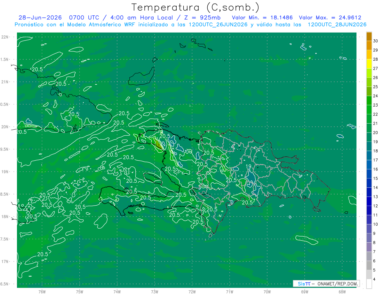This screenshot has width=384, height=296.
Task: Click the '75W' longitude axis label
Action: pyautogui.click(x=79, y=292)
